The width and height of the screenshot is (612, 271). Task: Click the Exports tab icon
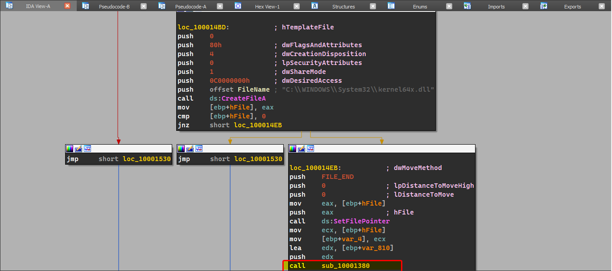tap(544, 6)
